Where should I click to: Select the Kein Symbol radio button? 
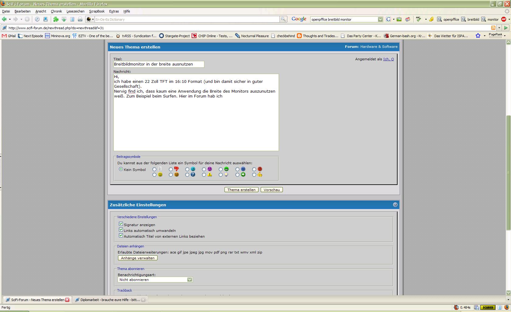click(x=121, y=169)
